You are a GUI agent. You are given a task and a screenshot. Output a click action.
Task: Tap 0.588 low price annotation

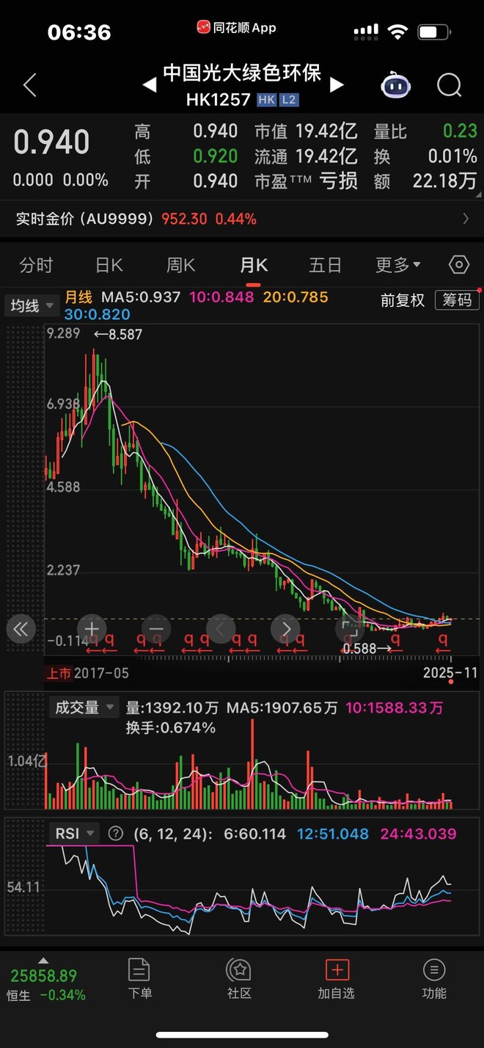(x=367, y=649)
